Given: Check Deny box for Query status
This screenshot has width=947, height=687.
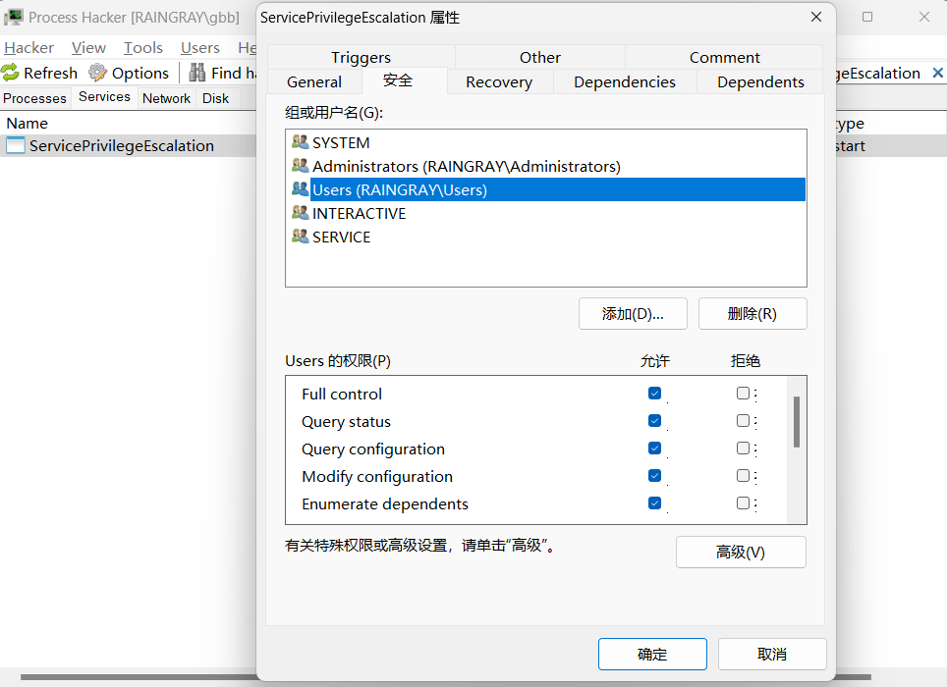Looking at the screenshot, I should point(743,420).
